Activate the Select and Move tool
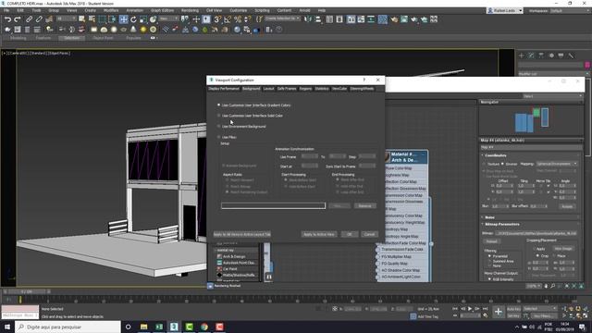The image size is (592, 333). [123, 19]
